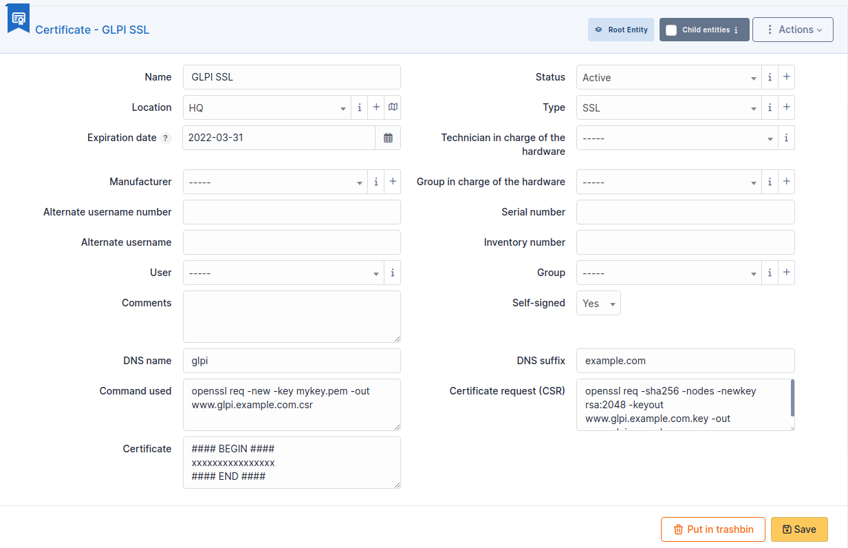Click the Comments text area
Viewport: 848px width, 548px height.
pyautogui.click(x=292, y=317)
